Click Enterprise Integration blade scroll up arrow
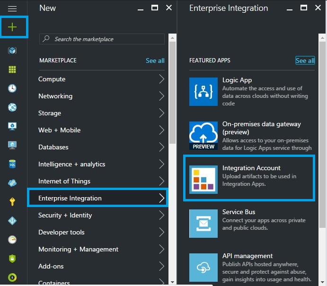Image resolution: width=327 pixels, height=286 pixels. [x=322, y=38]
